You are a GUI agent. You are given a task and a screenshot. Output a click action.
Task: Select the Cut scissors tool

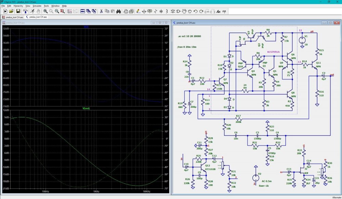pos(101,11)
